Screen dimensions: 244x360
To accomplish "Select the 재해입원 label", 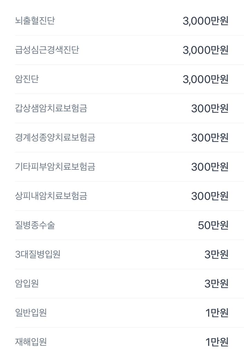I will (31, 342).
